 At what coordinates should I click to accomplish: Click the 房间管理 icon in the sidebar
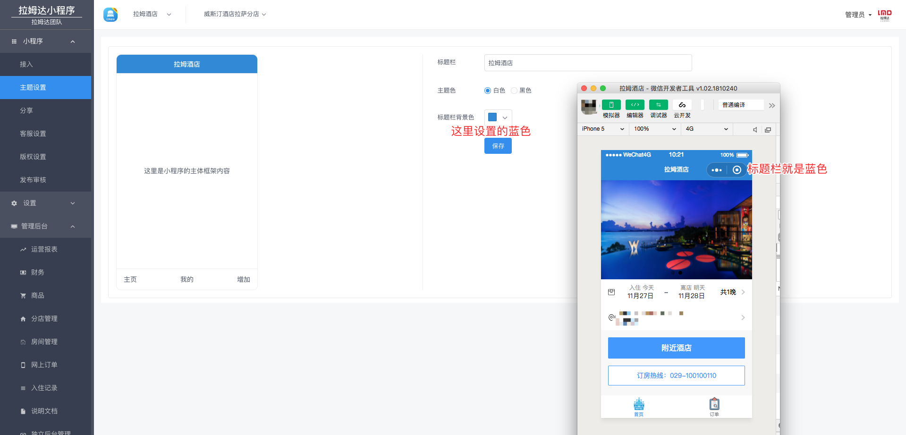23,342
